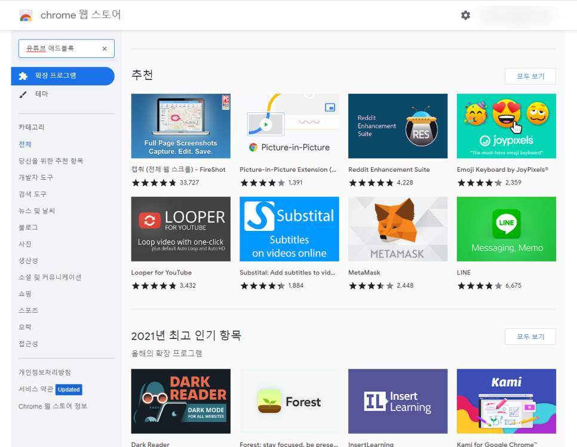
Task: Open the FireShot screenshot thumbnail
Action: (x=180, y=126)
